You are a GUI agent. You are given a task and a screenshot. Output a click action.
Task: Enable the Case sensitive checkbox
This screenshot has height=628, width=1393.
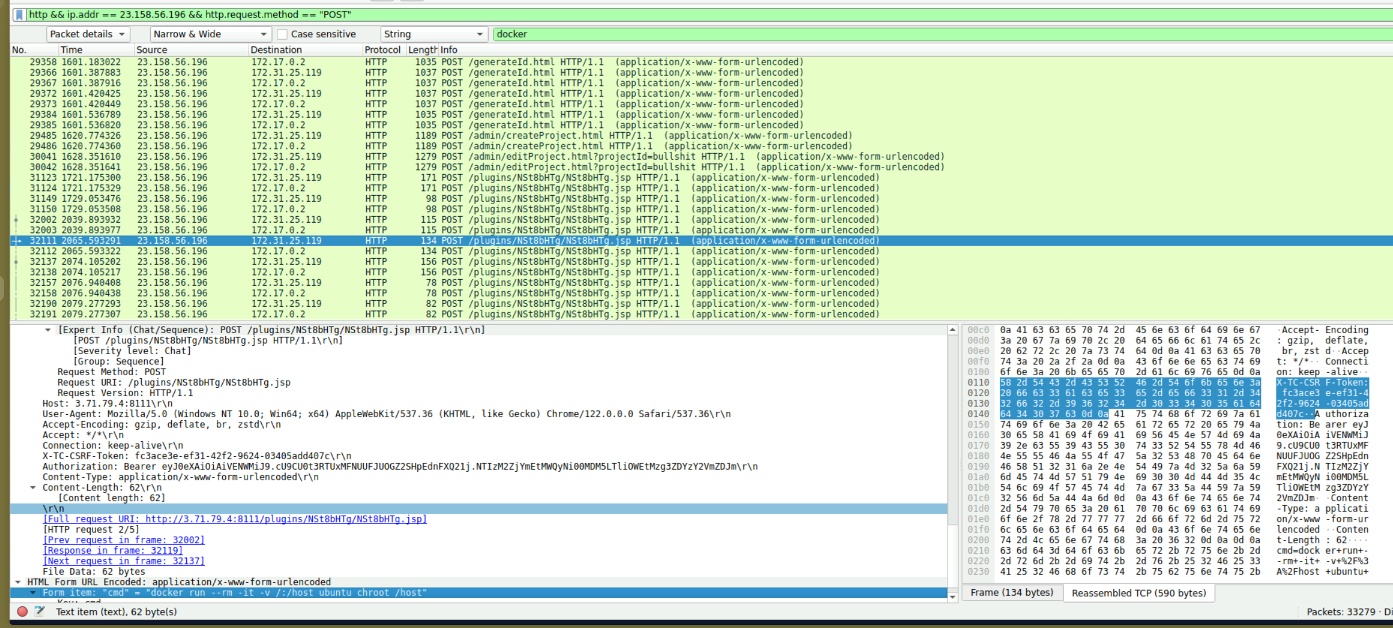tap(282, 34)
